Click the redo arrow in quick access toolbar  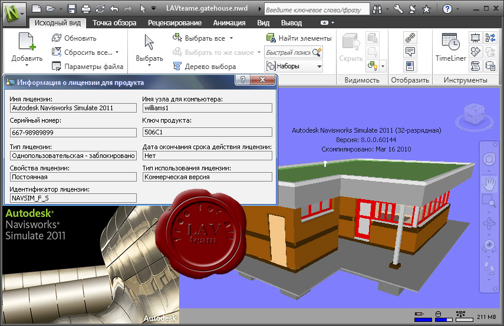coord(128,9)
